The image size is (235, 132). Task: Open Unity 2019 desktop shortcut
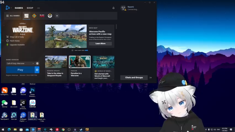tap(23, 104)
